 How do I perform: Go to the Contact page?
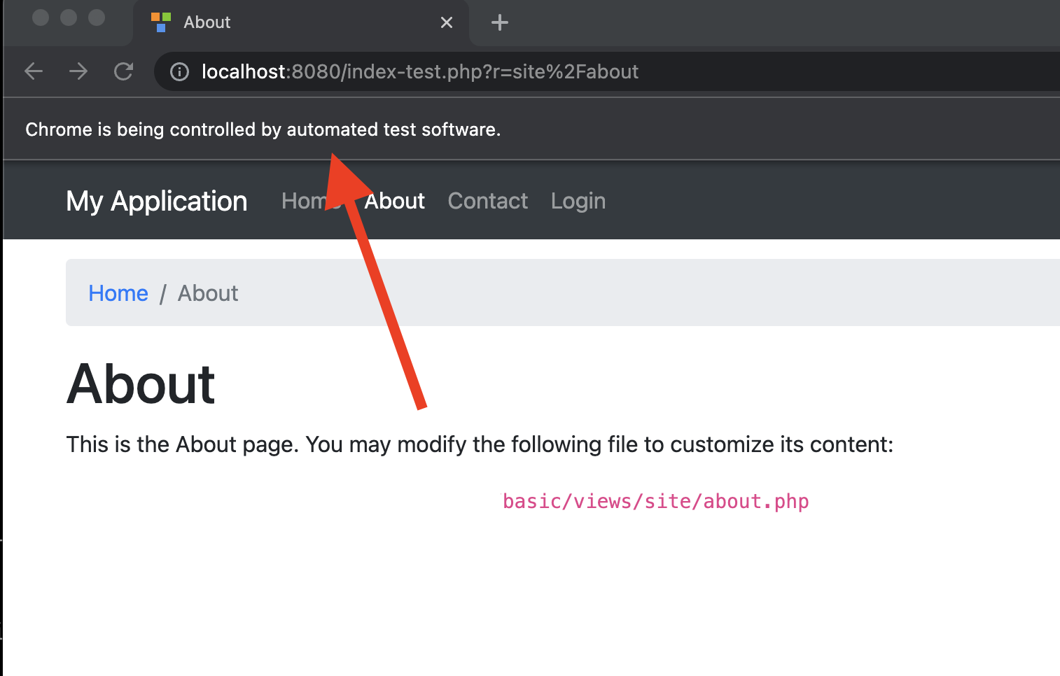click(x=487, y=202)
